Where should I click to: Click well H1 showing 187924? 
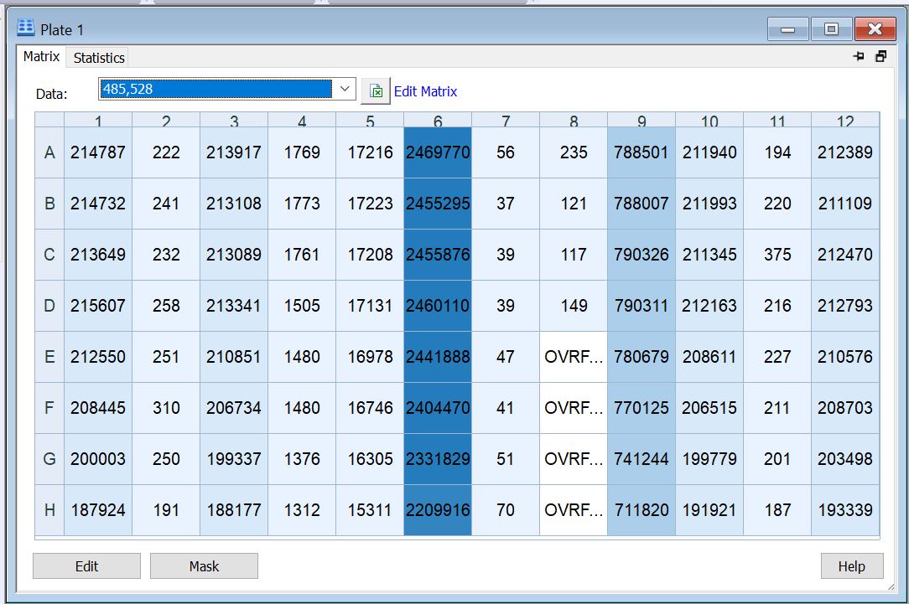[x=98, y=510]
